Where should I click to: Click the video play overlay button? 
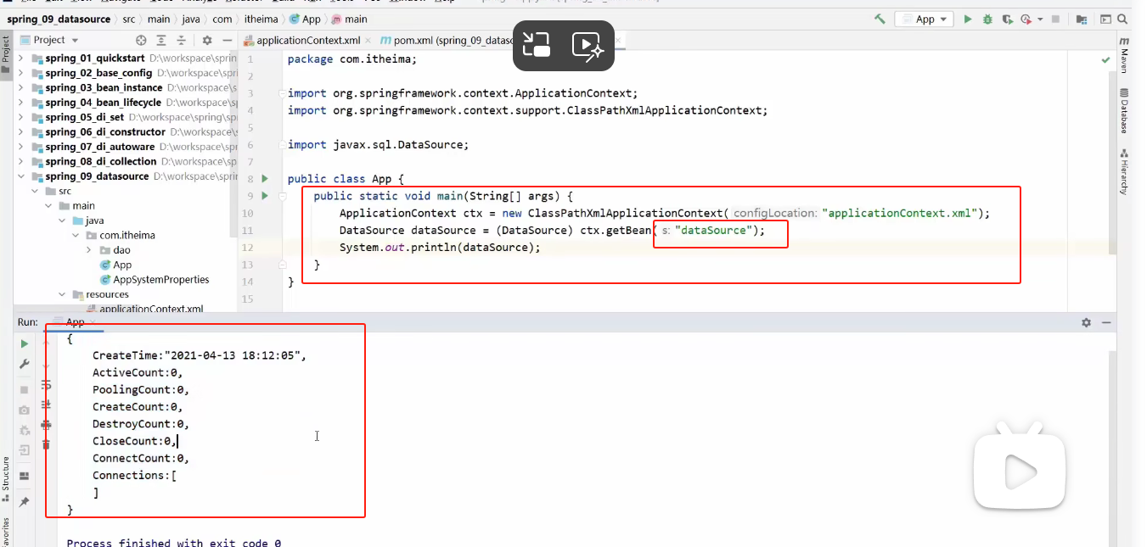[588, 45]
